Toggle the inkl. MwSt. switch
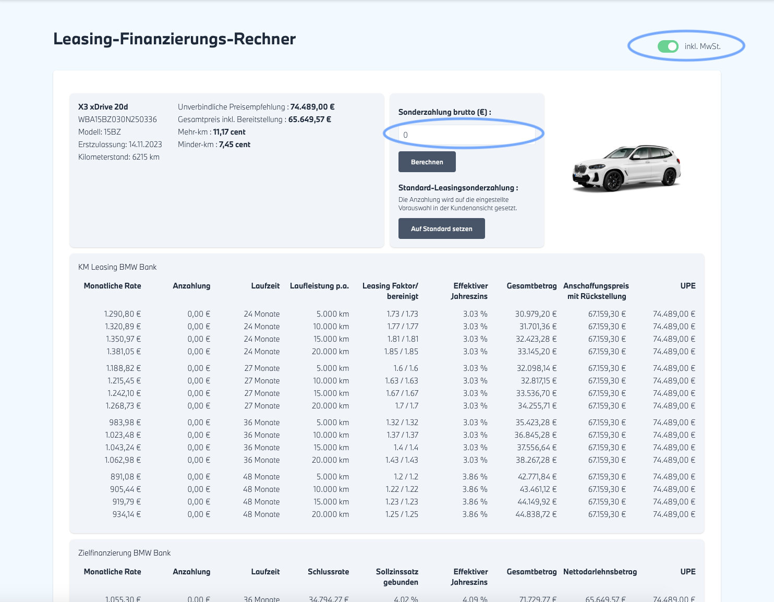This screenshot has width=774, height=602. point(668,46)
